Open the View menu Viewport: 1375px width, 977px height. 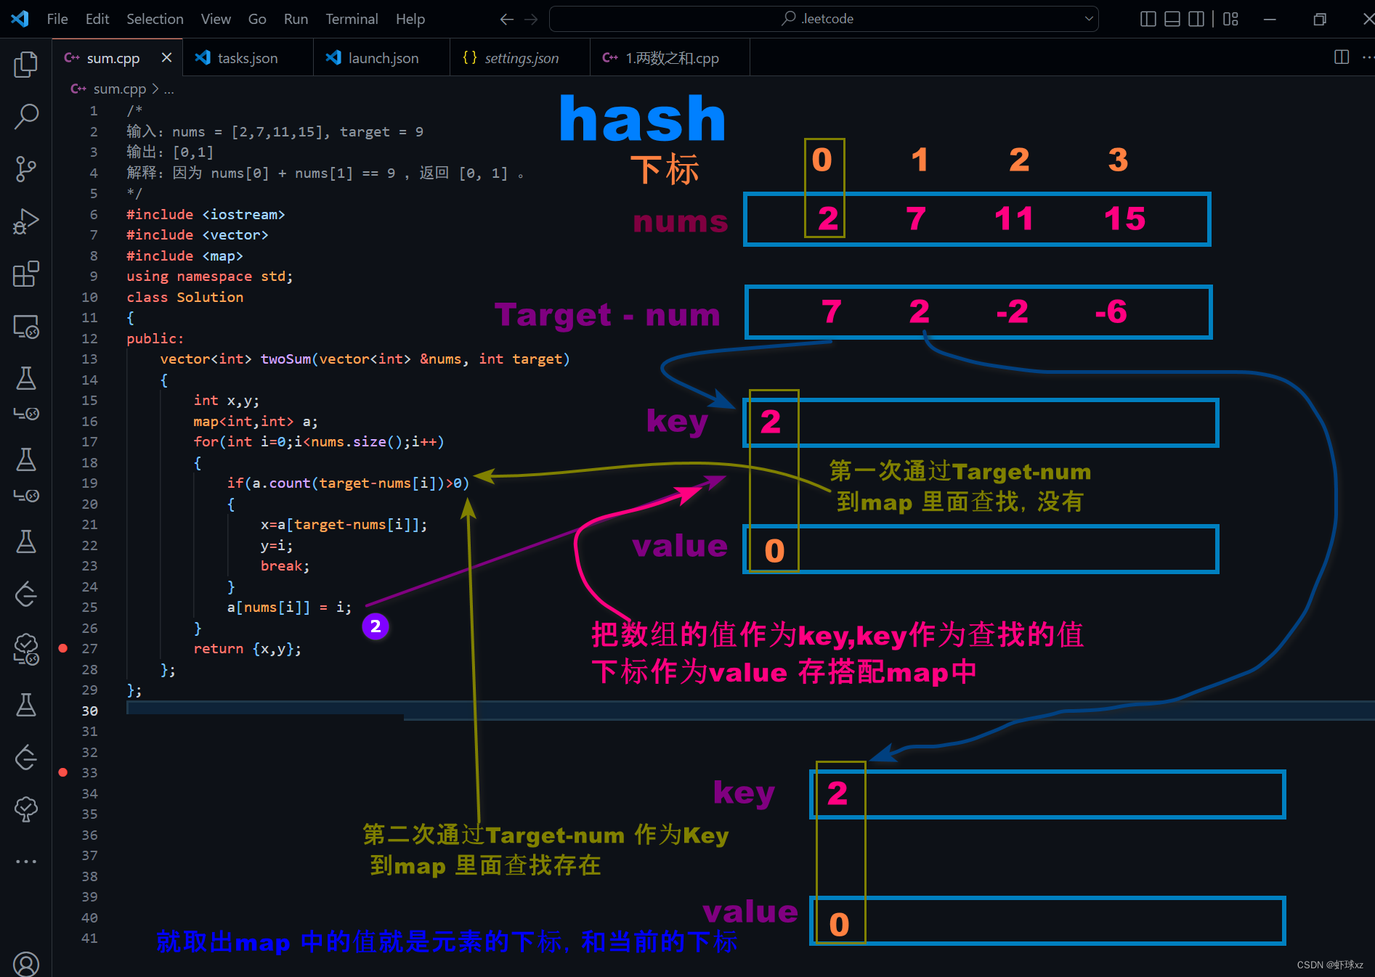[216, 19]
